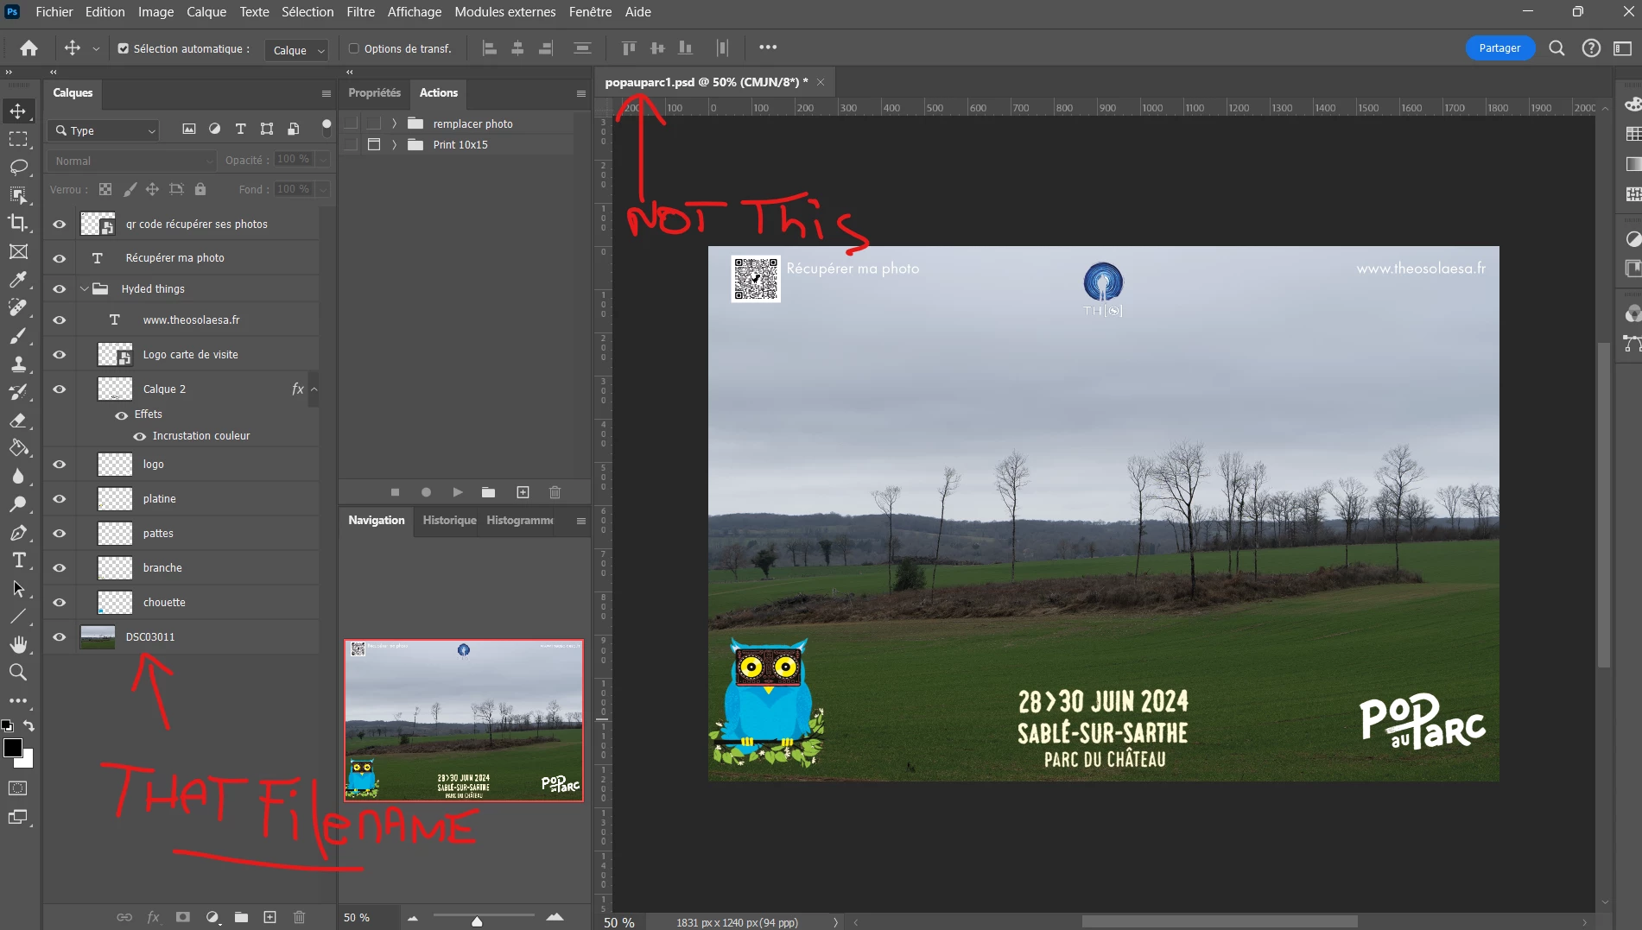Select the Crop tool

tap(18, 223)
